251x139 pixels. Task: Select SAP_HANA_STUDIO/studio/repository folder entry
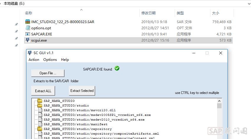pos(77,129)
